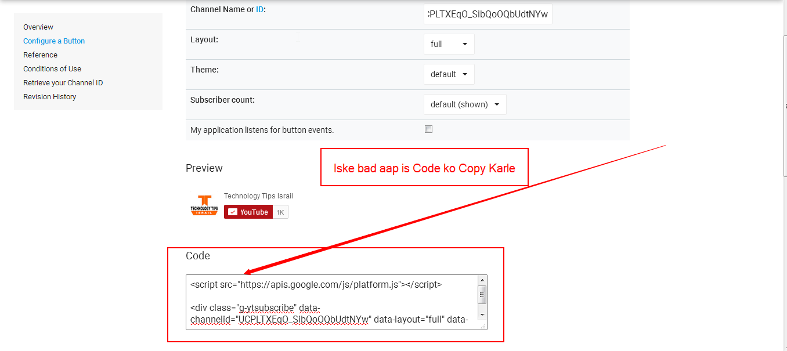This screenshot has height=351, width=787.
Task: Click the red YouTube subscribe button
Action: point(248,212)
